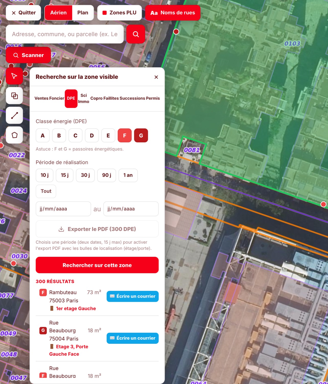Toggle energy class E filter
This screenshot has width=328, height=384.
pyautogui.click(x=108, y=135)
